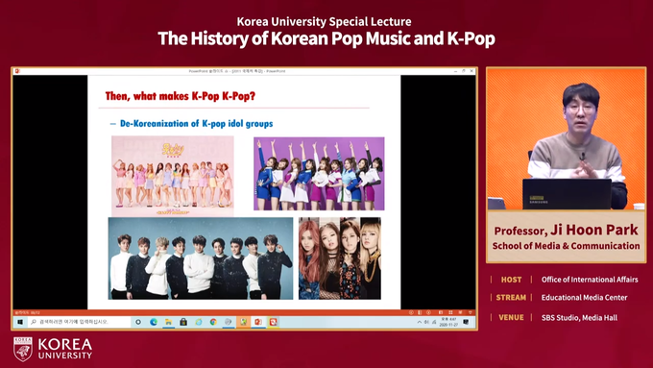The width and height of the screenshot is (653, 368).
Task: Click the STREAM label
Action: click(511, 298)
